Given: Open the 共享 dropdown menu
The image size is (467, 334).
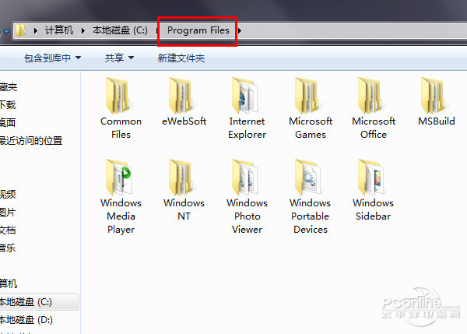Looking at the screenshot, I should [x=119, y=58].
